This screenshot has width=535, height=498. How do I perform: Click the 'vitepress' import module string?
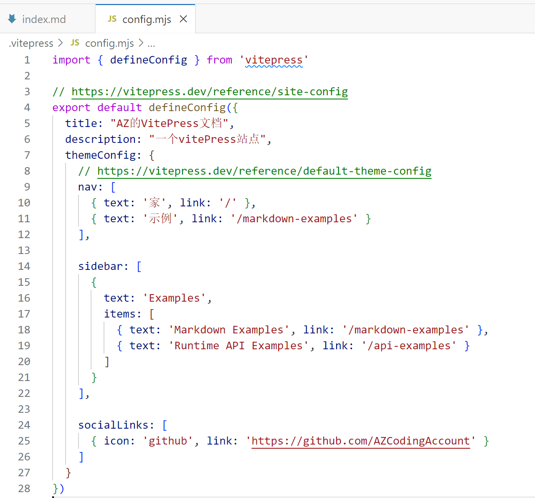[274, 60]
